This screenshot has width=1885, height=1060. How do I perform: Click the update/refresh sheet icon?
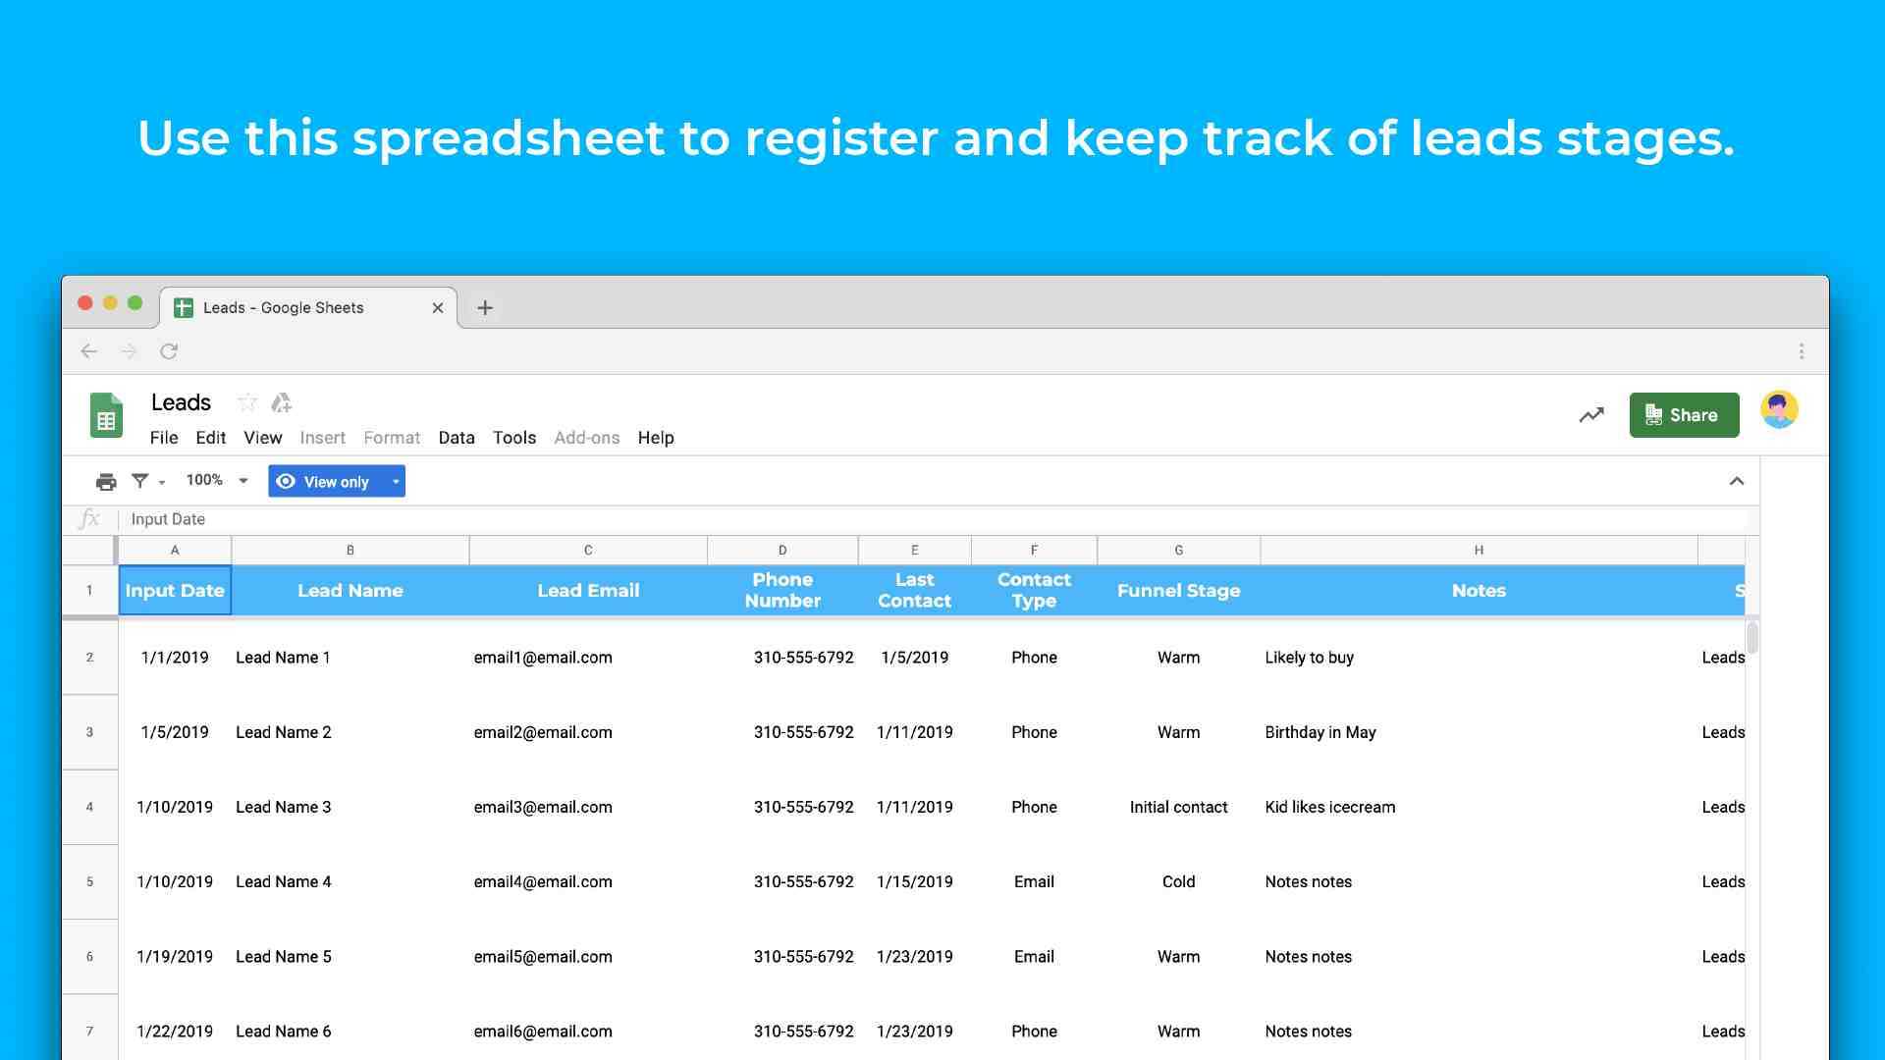(170, 349)
